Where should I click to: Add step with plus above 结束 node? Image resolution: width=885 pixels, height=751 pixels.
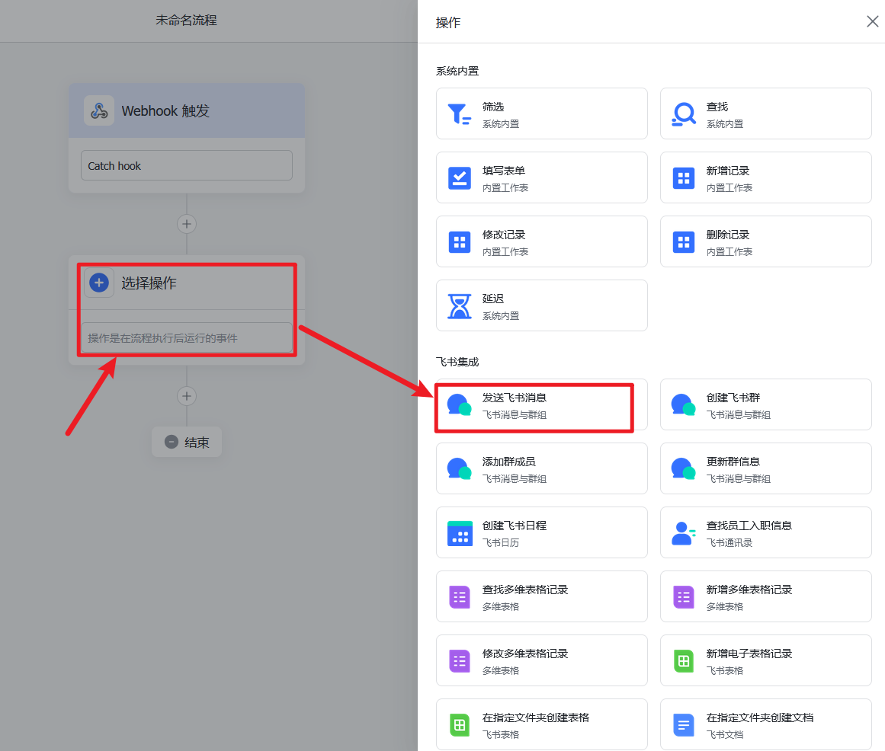click(187, 396)
